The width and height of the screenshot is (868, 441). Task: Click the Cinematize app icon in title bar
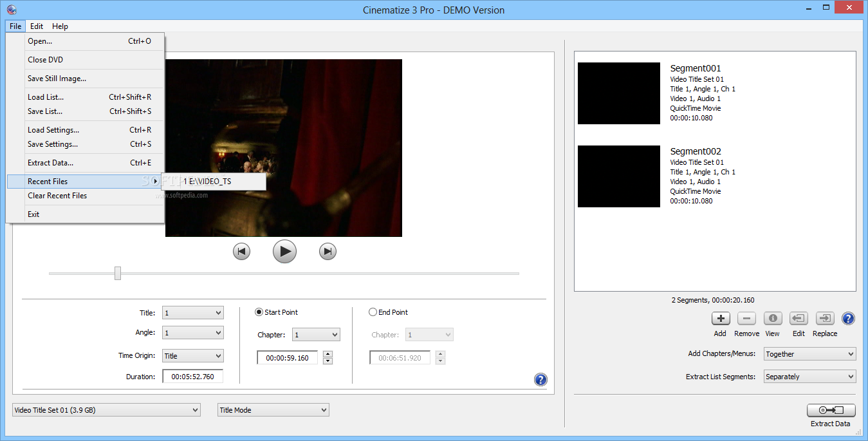pos(12,10)
